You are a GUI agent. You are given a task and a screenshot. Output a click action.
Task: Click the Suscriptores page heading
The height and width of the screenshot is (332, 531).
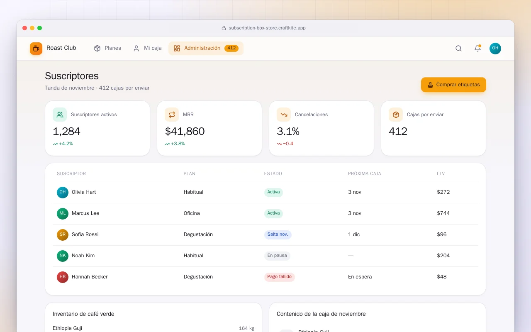(x=72, y=76)
